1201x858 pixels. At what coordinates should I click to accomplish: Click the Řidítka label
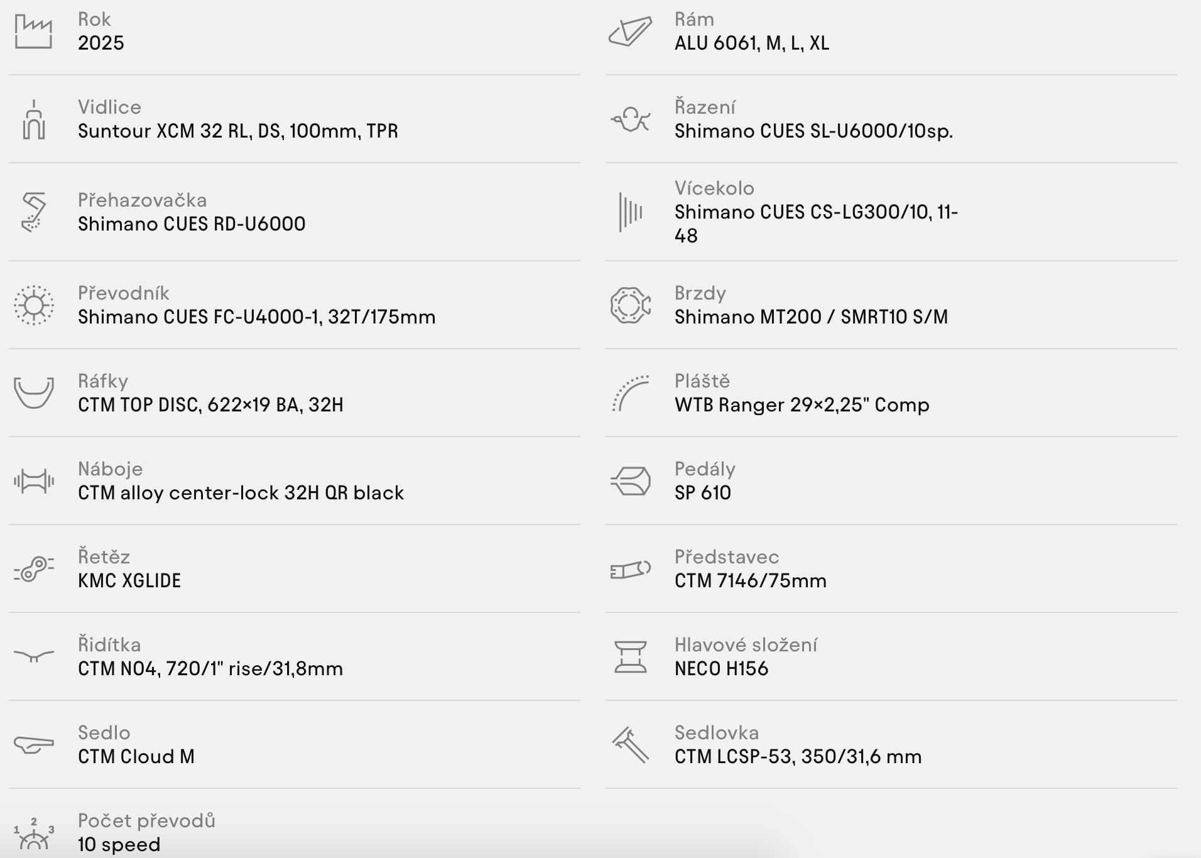tap(109, 645)
